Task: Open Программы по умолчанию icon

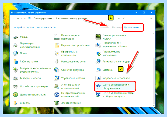Action: pyautogui.click(x=98, y=54)
